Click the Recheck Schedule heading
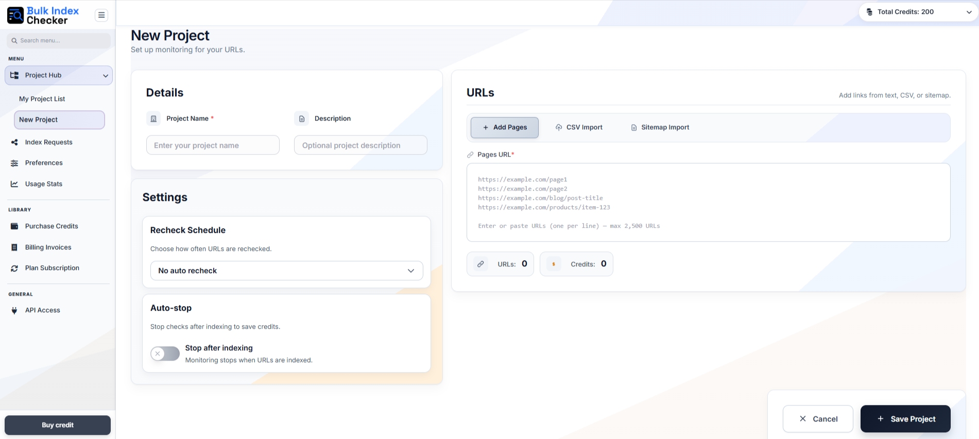Viewport: 979px width, 439px height. pyautogui.click(x=188, y=230)
